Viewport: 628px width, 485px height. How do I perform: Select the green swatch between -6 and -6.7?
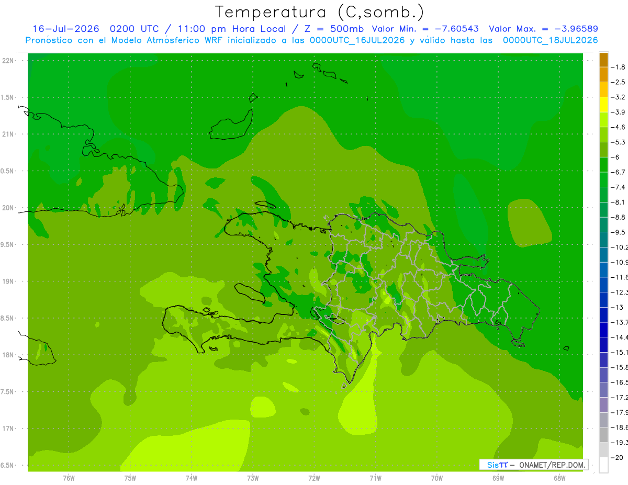click(603, 164)
